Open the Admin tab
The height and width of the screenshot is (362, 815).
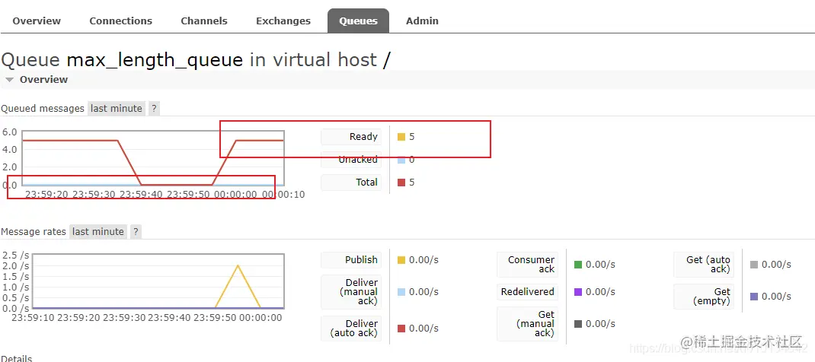[422, 21]
